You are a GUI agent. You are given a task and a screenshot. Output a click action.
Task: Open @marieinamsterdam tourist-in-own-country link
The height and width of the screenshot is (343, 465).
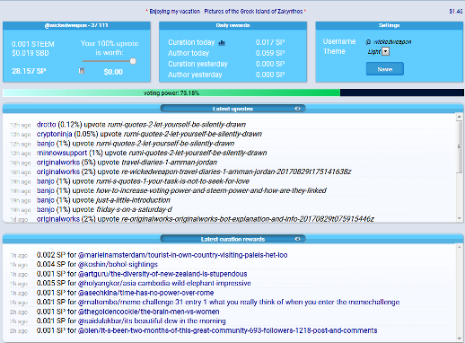coord(182,255)
